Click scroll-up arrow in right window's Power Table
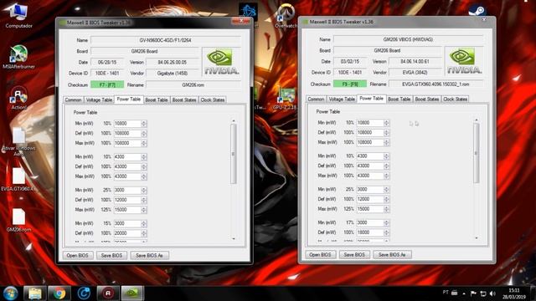 click(x=477, y=120)
